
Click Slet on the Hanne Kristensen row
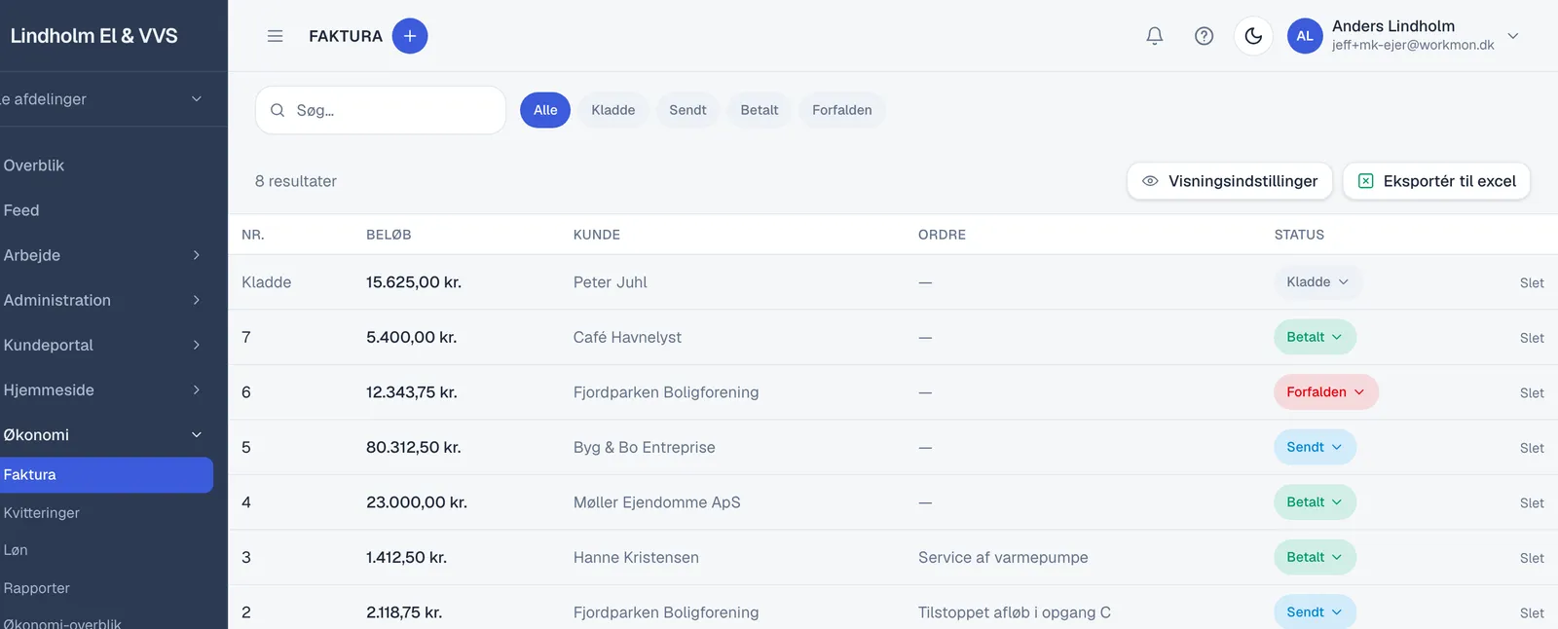click(x=1532, y=558)
